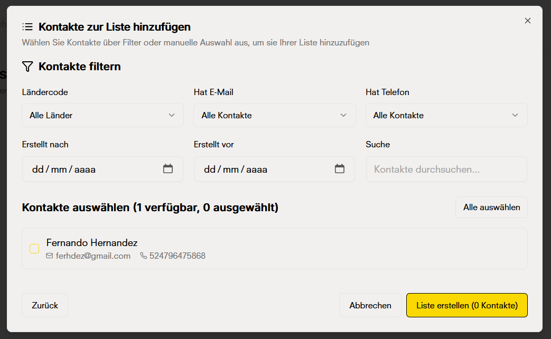Click the date field under "Erstellt nach"
This screenshot has height=339, width=551.
pos(95,169)
